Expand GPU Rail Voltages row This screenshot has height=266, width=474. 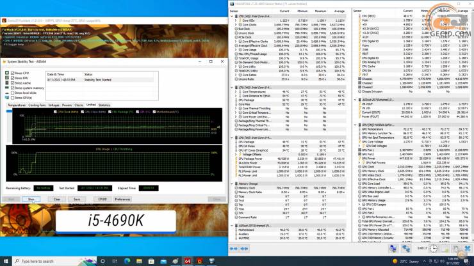pyautogui.click(x=359, y=146)
